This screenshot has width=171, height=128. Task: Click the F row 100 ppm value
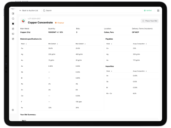tap(79, 102)
